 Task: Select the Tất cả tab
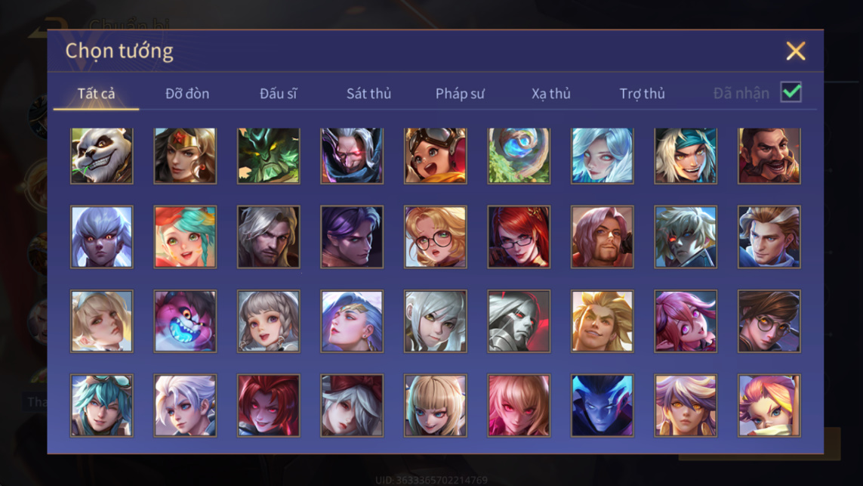(97, 94)
